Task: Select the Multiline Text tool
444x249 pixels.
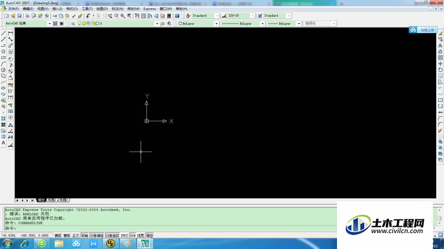Action: pyautogui.click(x=4, y=143)
